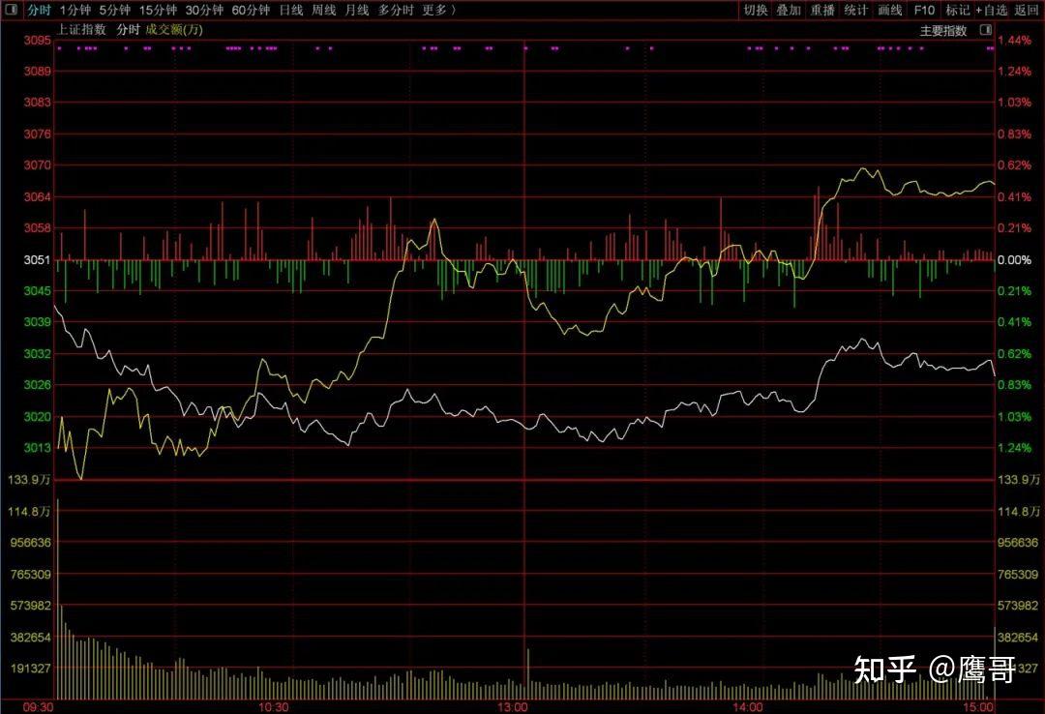
Task: Click the 3051 baseline price label
Action: (38, 260)
